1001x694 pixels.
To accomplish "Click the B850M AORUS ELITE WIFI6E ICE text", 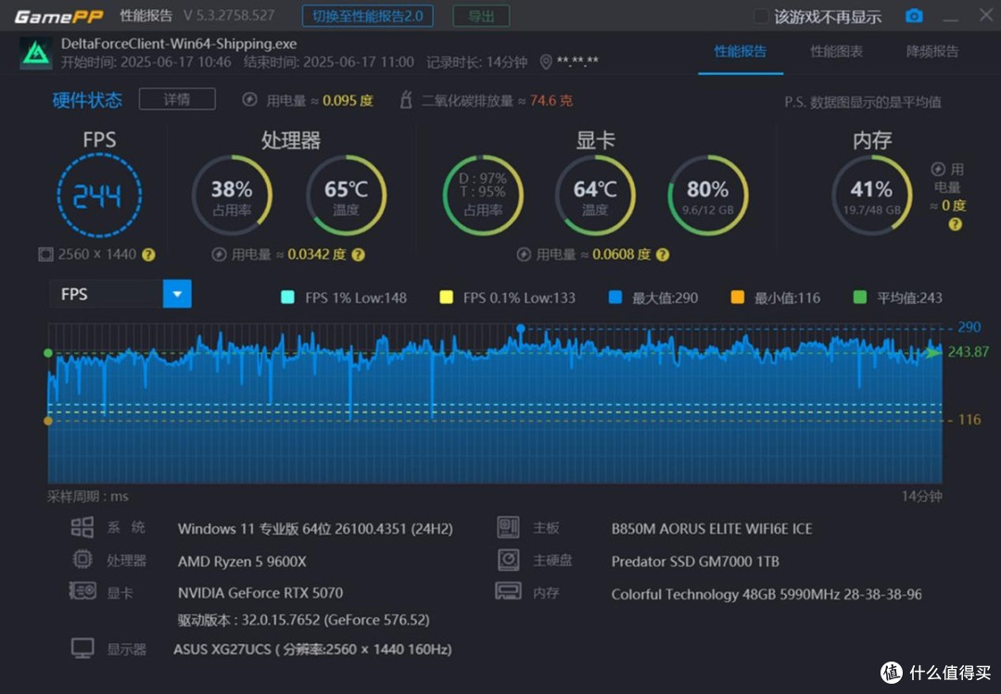I will [x=712, y=529].
